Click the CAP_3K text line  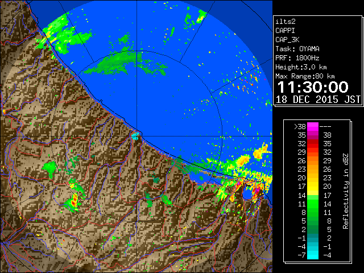(x=287, y=40)
